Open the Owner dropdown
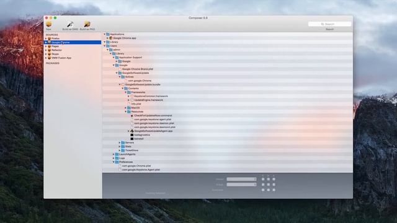397x223 pixels. pos(241,179)
